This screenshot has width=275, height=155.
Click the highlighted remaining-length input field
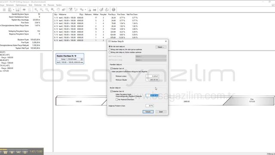152,96
